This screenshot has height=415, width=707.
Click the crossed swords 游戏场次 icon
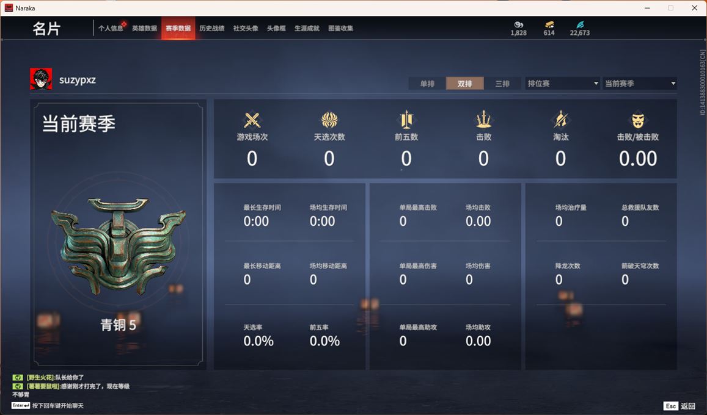tap(252, 120)
